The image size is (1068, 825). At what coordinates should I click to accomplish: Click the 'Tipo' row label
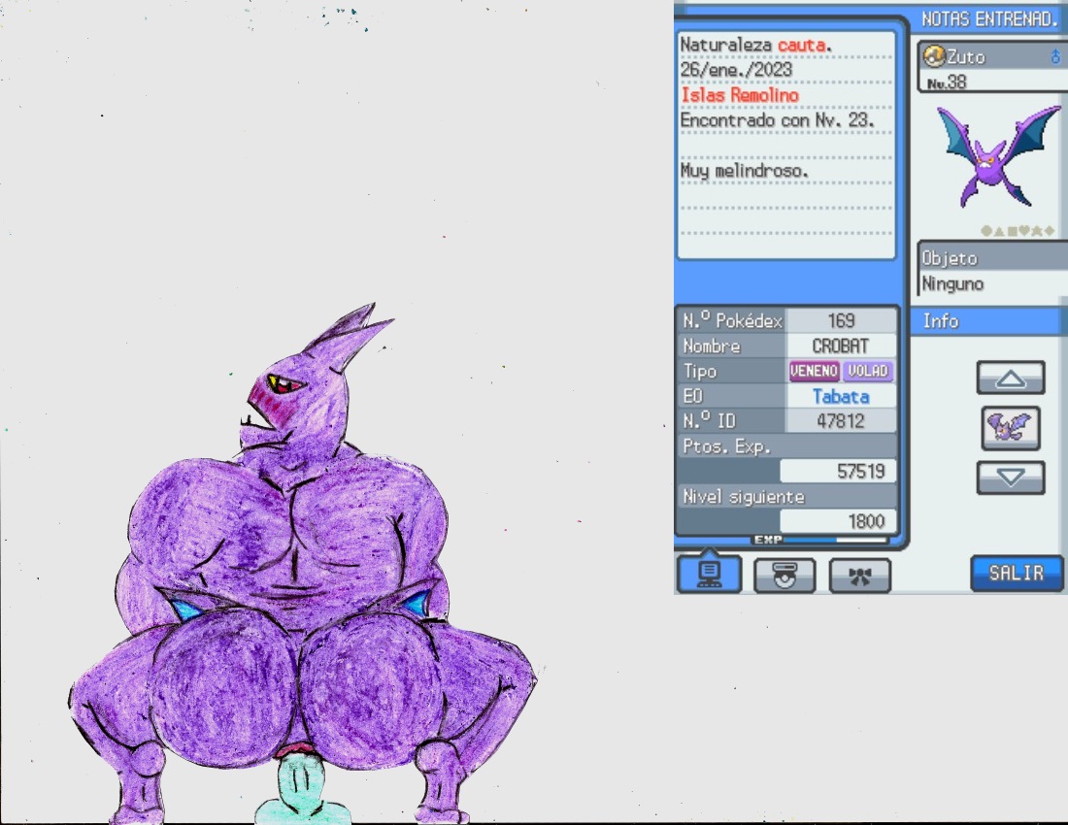click(x=699, y=371)
